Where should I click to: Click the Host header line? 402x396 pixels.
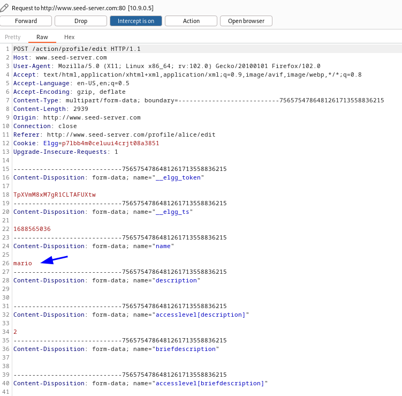pos(60,57)
